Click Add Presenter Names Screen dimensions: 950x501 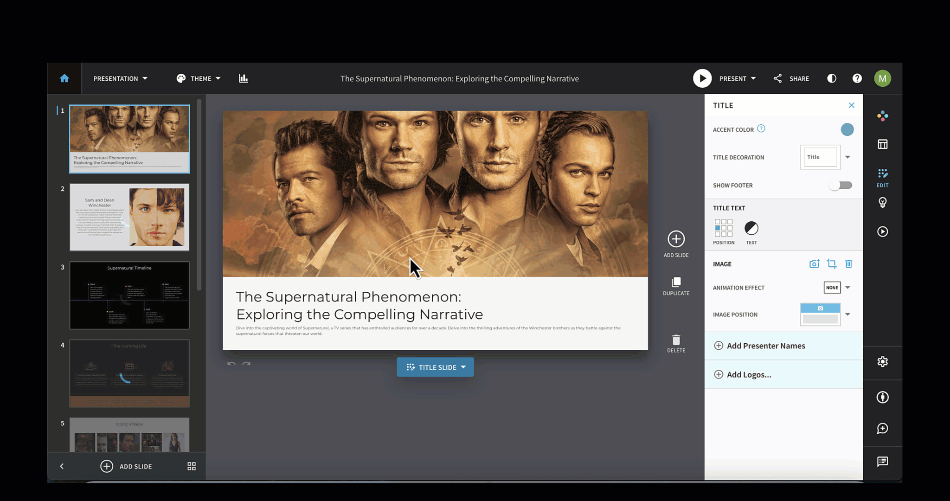click(x=783, y=346)
